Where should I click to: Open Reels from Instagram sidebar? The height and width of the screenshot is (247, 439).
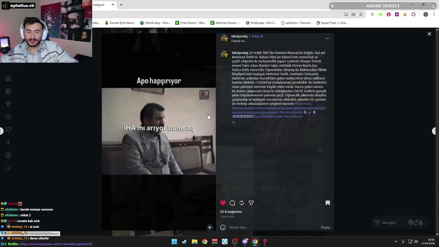tap(8, 91)
